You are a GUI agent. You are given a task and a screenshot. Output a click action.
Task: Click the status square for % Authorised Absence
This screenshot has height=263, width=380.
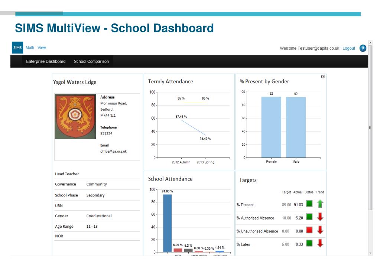click(x=309, y=217)
